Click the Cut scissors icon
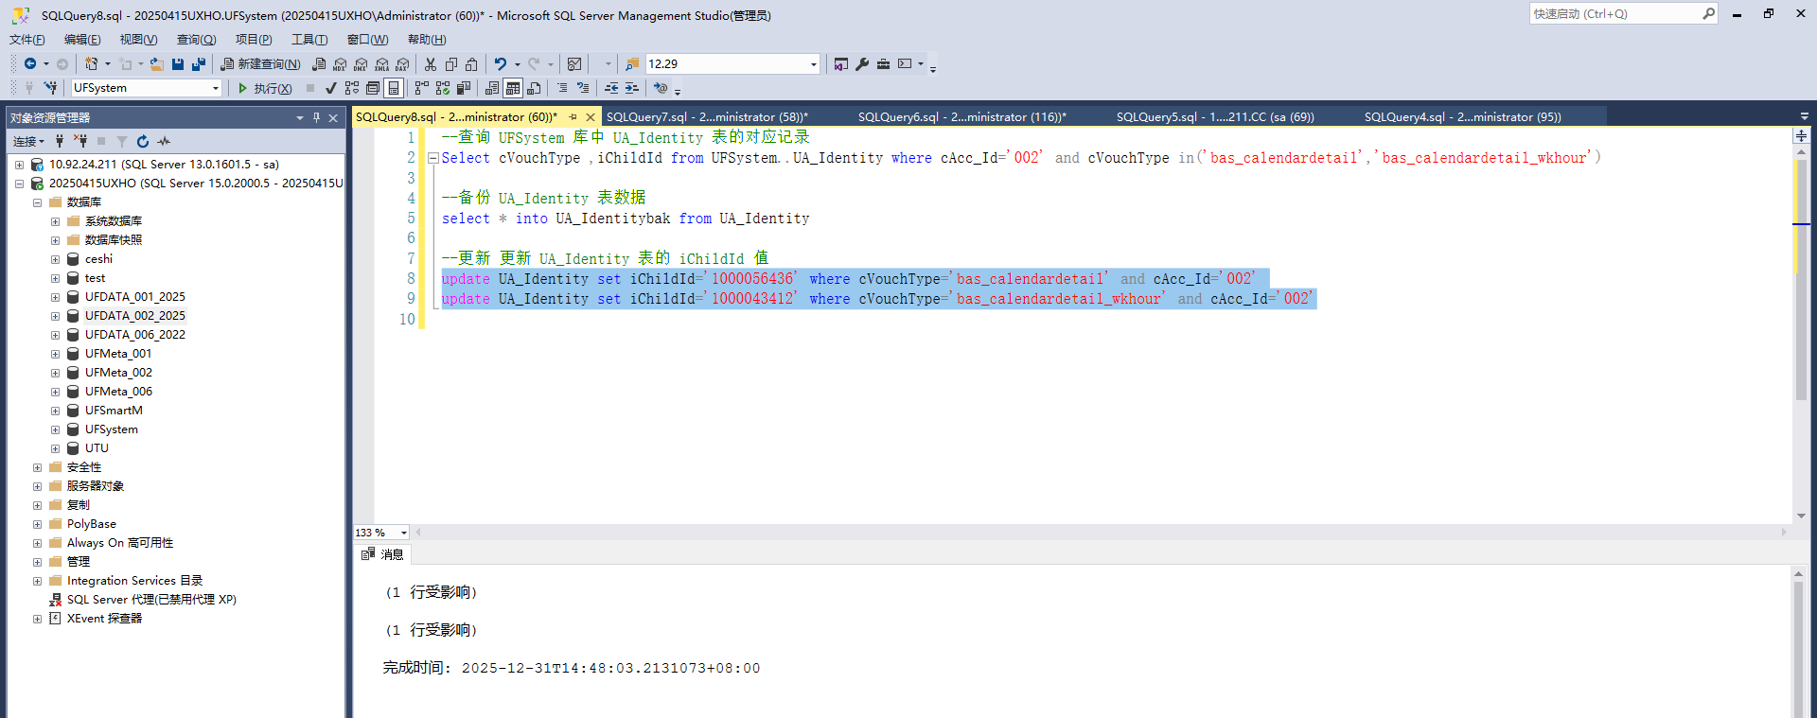Image resolution: width=1817 pixels, height=718 pixels. point(431,64)
